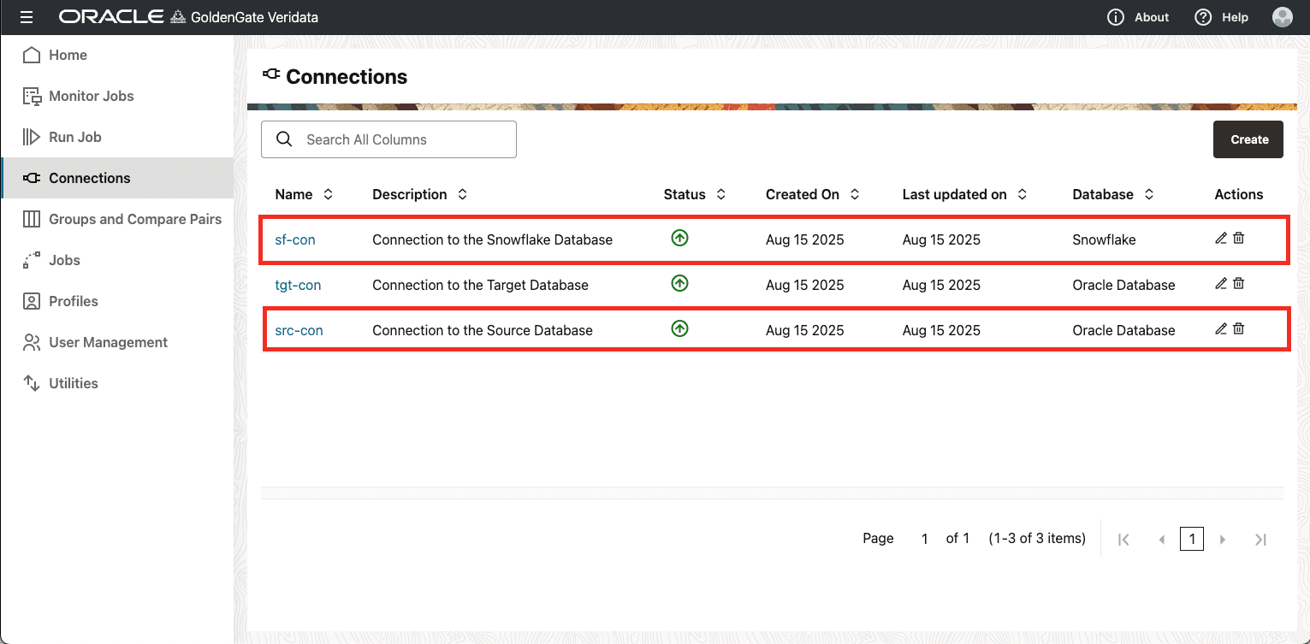The width and height of the screenshot is (1310, 644).
Task: Click the Profiles sidebar icon
Action: [x=32, y=301]
